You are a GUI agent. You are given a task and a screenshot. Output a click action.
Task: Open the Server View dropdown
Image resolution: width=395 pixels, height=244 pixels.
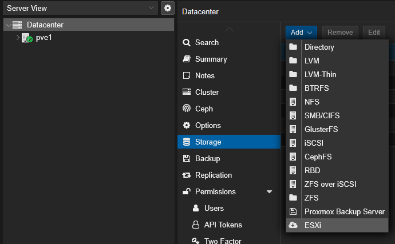point(151,8)
